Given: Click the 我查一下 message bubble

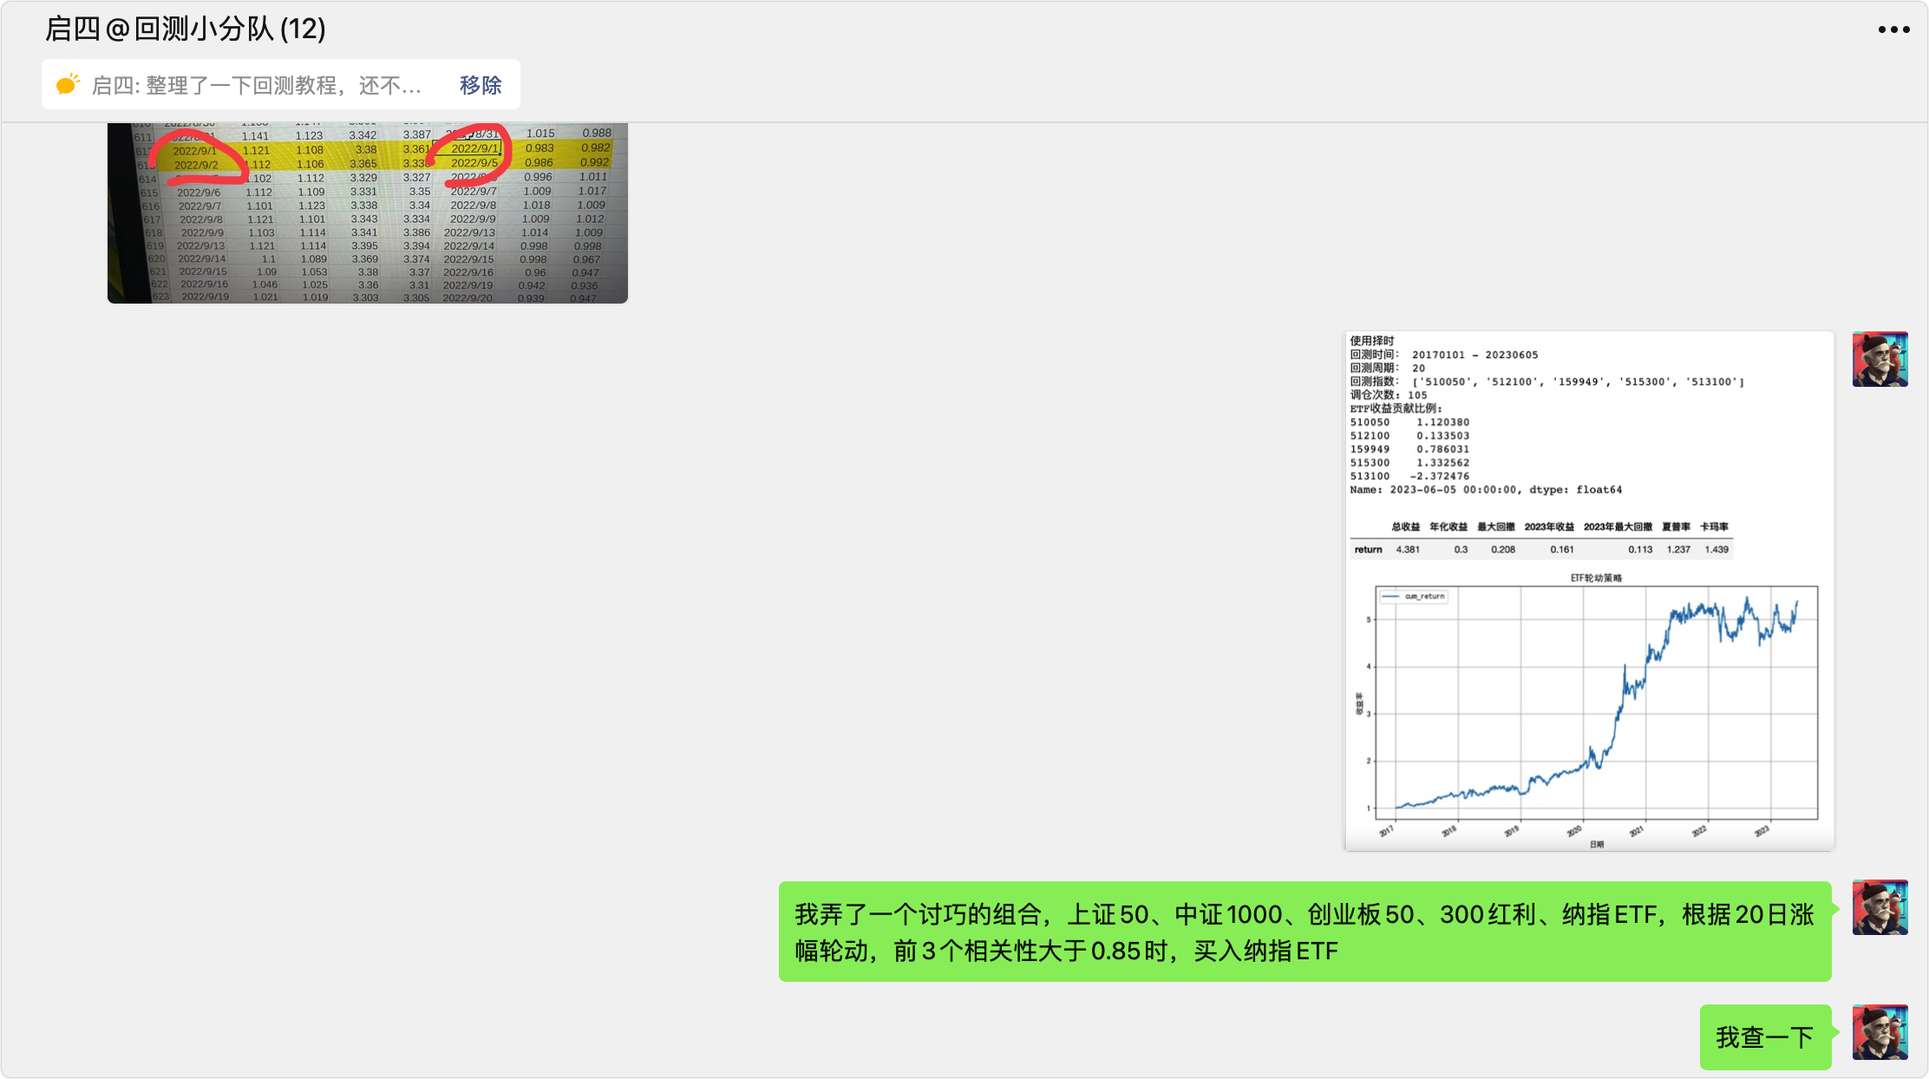Looking at the screenshot, I should (x=1764, y=1037).
